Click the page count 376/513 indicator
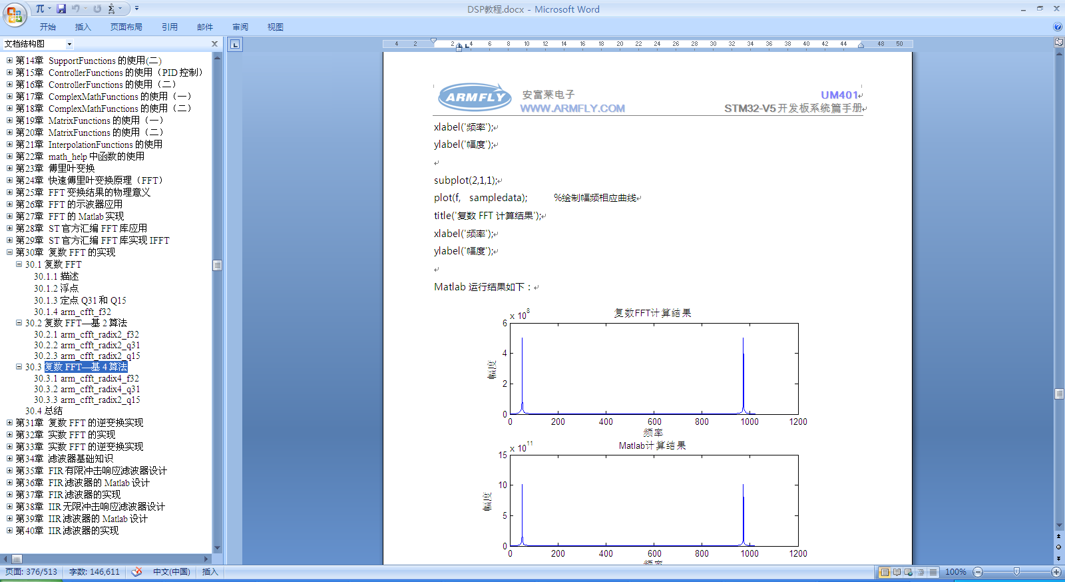This screenshot has height=582, width=1065. (x=31, y=572)
